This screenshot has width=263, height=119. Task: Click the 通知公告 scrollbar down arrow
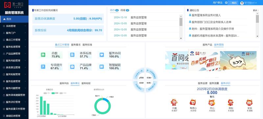[x=257, y=36]
